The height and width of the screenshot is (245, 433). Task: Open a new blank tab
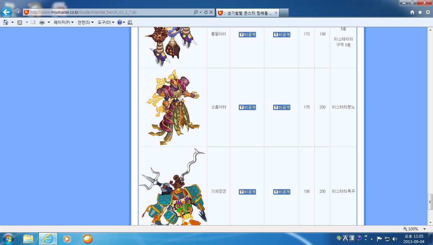tap(284, 13)
